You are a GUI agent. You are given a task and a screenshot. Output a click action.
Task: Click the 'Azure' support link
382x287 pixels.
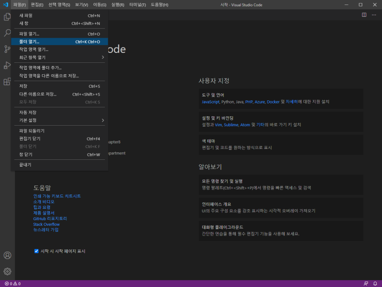click(x=260, y=101)
